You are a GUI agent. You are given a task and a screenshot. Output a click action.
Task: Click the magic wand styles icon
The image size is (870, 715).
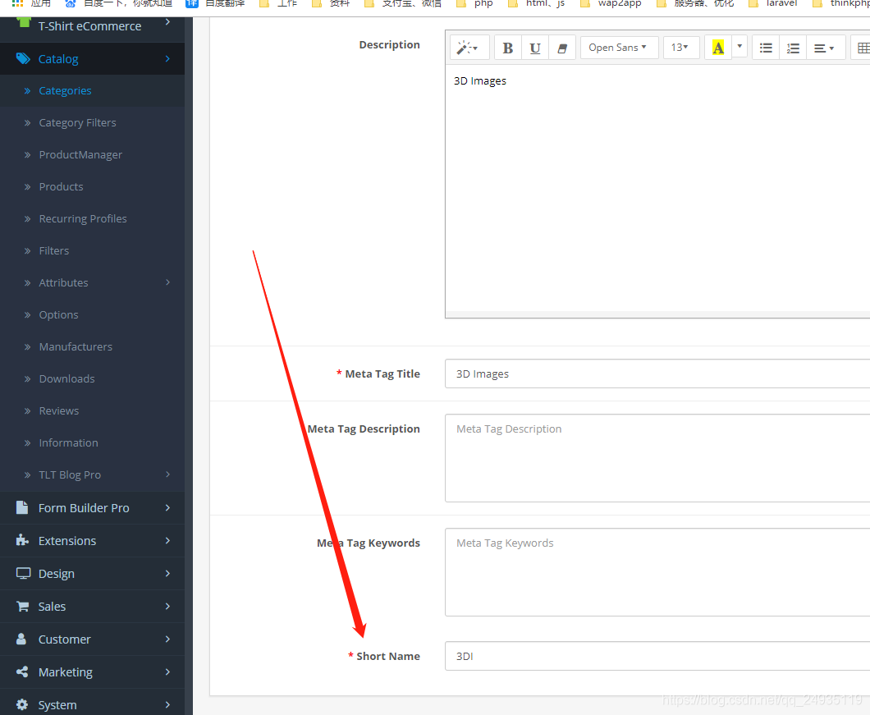point(468,47)
